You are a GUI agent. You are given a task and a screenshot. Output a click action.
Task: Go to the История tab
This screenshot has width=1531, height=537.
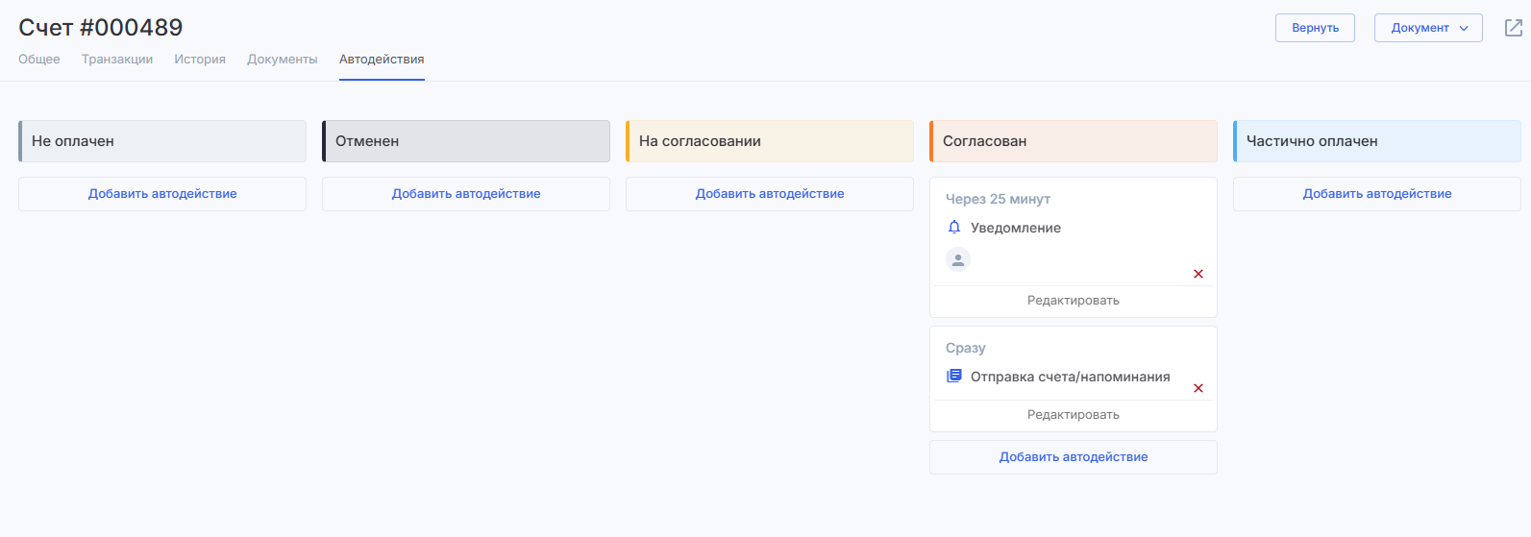tap(200, 60)
